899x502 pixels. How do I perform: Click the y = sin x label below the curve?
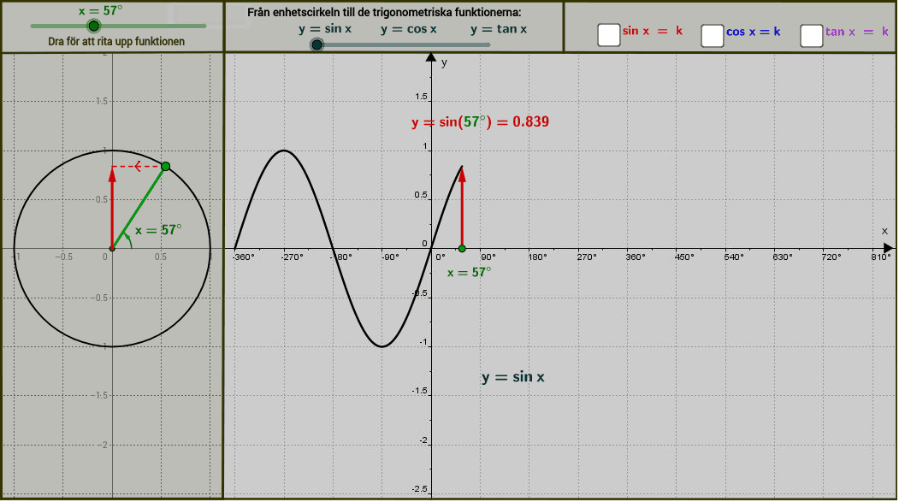coord(513,377)
